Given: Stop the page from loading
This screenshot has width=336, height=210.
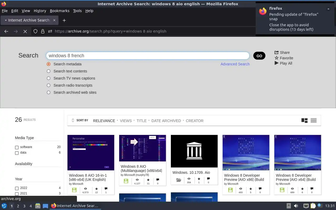Looking at the screenshot, I should [25, 31].
